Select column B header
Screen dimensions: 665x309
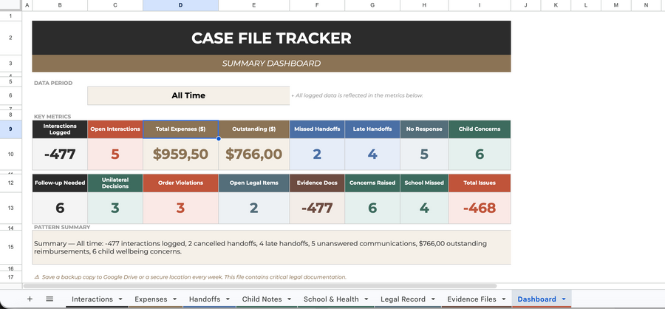coord(60,5)
